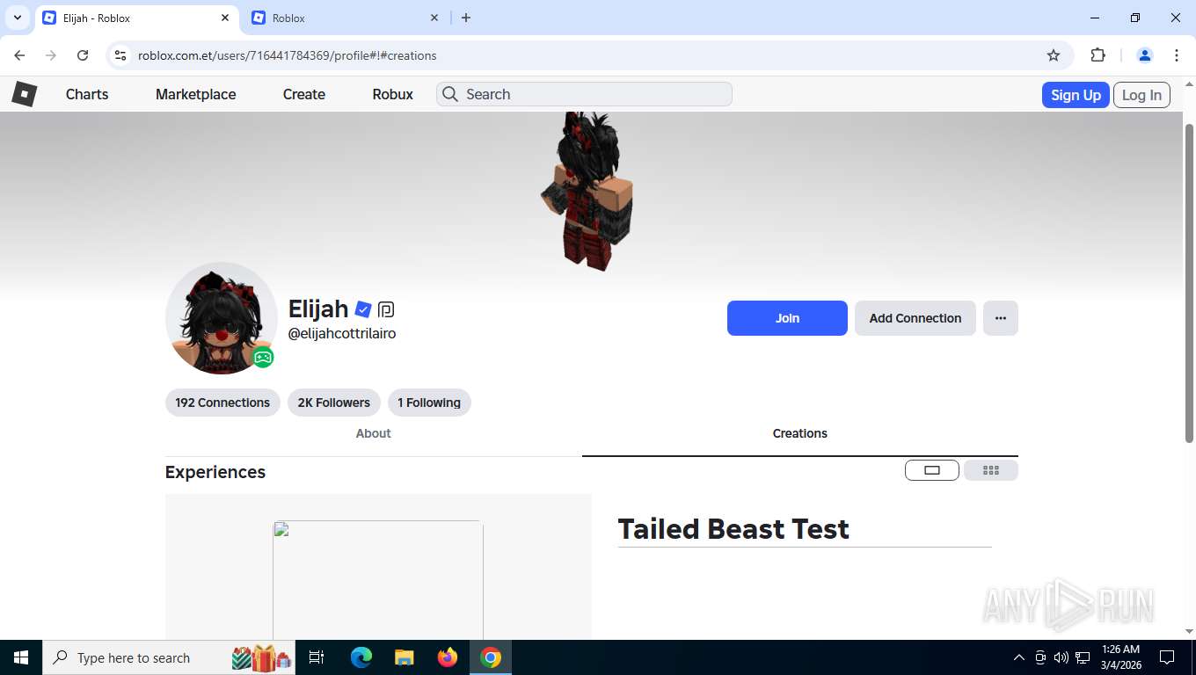Go to the Create page
The height and width of the screenshot is (675, 1196).
click(304, 94)
